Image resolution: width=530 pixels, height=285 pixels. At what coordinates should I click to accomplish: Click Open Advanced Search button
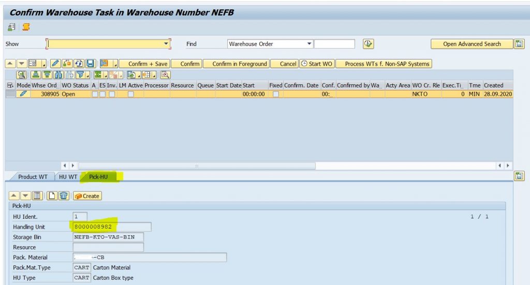[472, 44]
